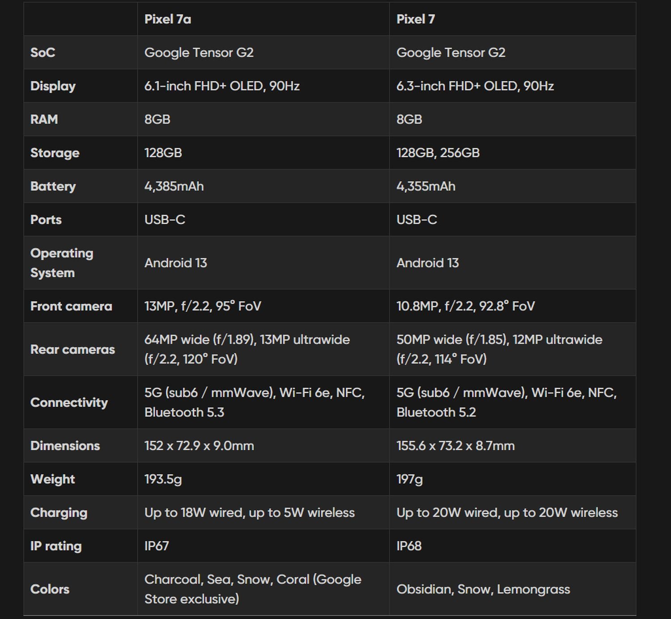The image size is (671, 619).
Task: Select the RAM row label
Action: coord(44,120)
